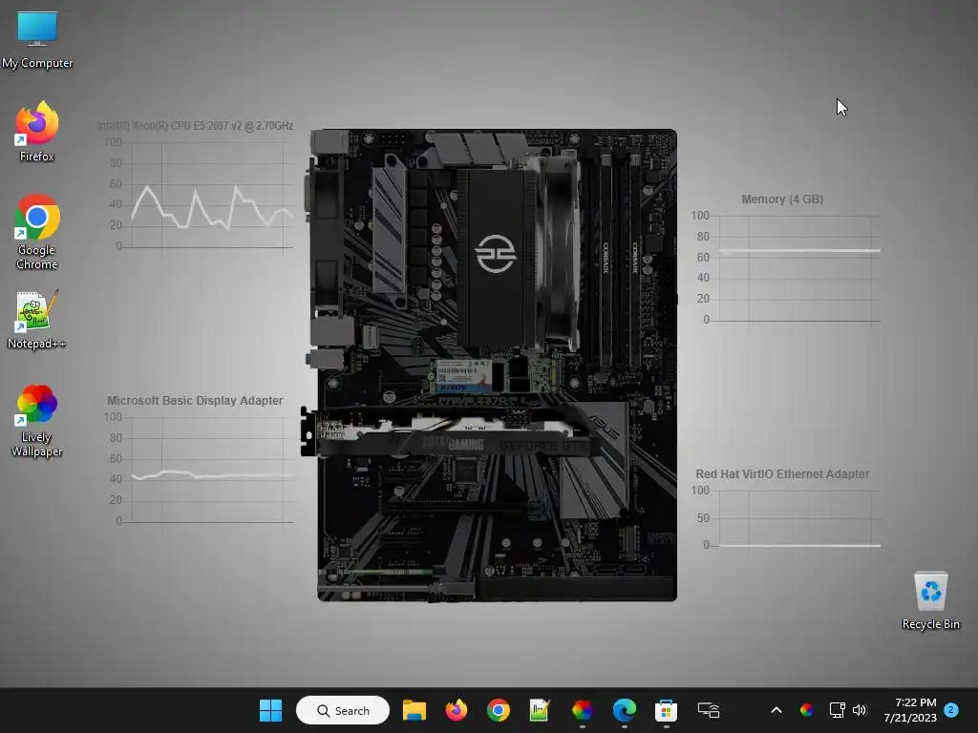The height and width of the screenshot is (733, 978).
Task: Select the Lively Wallpaper desktop shortcut
Action: click(37, 421)
